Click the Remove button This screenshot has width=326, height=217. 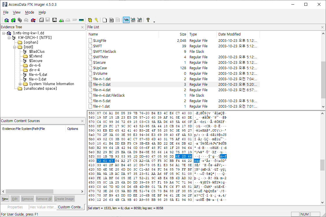(x=27, y=199)
